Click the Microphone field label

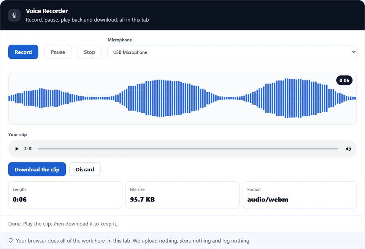(x=120, y=40)
